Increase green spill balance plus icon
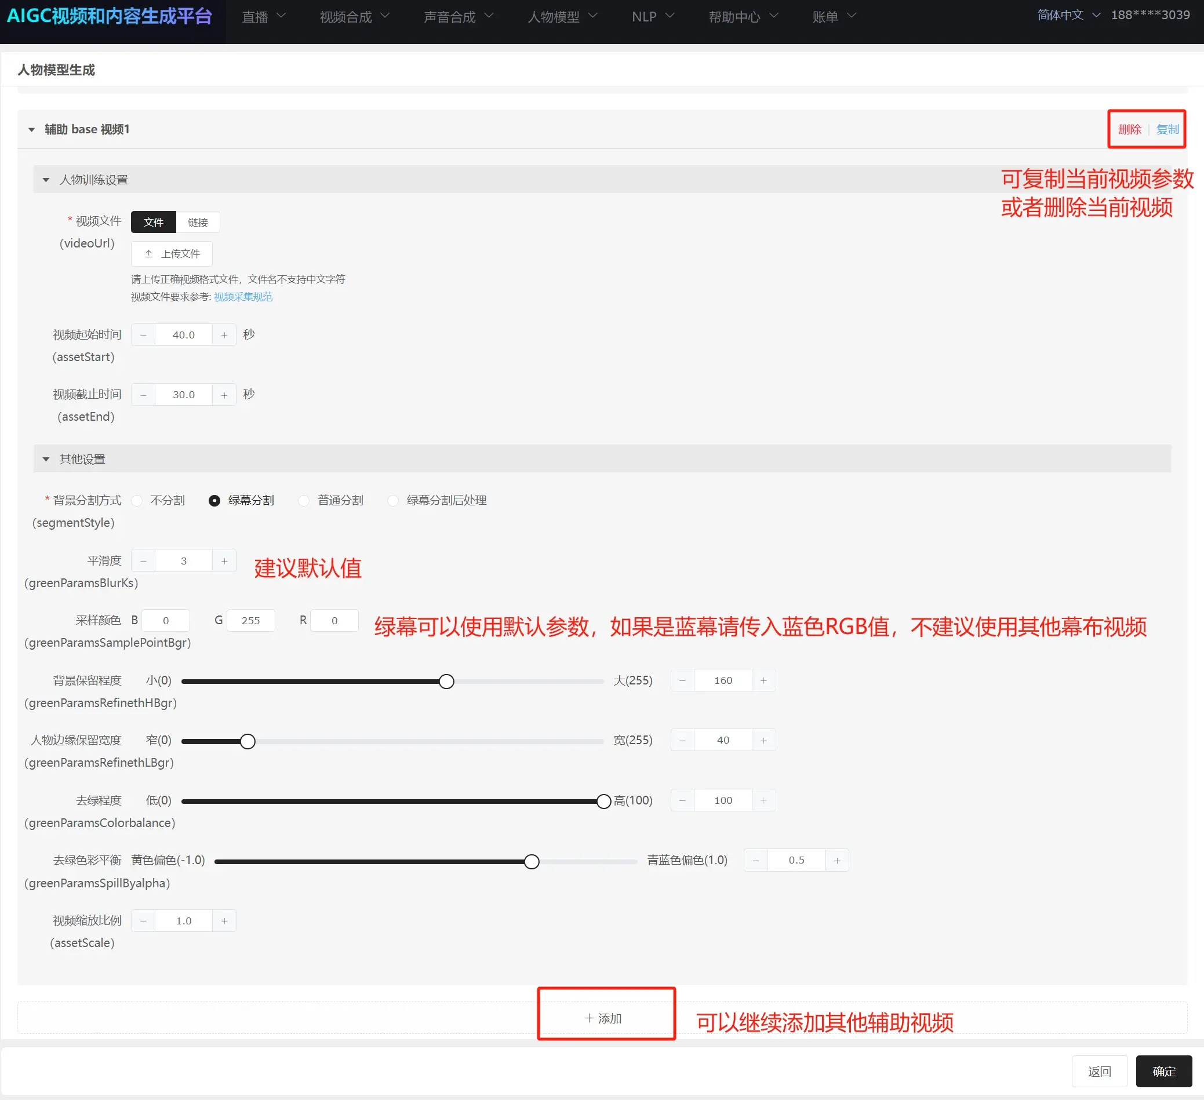This screenshot has width=1204, height=1100. click(836, 861)
